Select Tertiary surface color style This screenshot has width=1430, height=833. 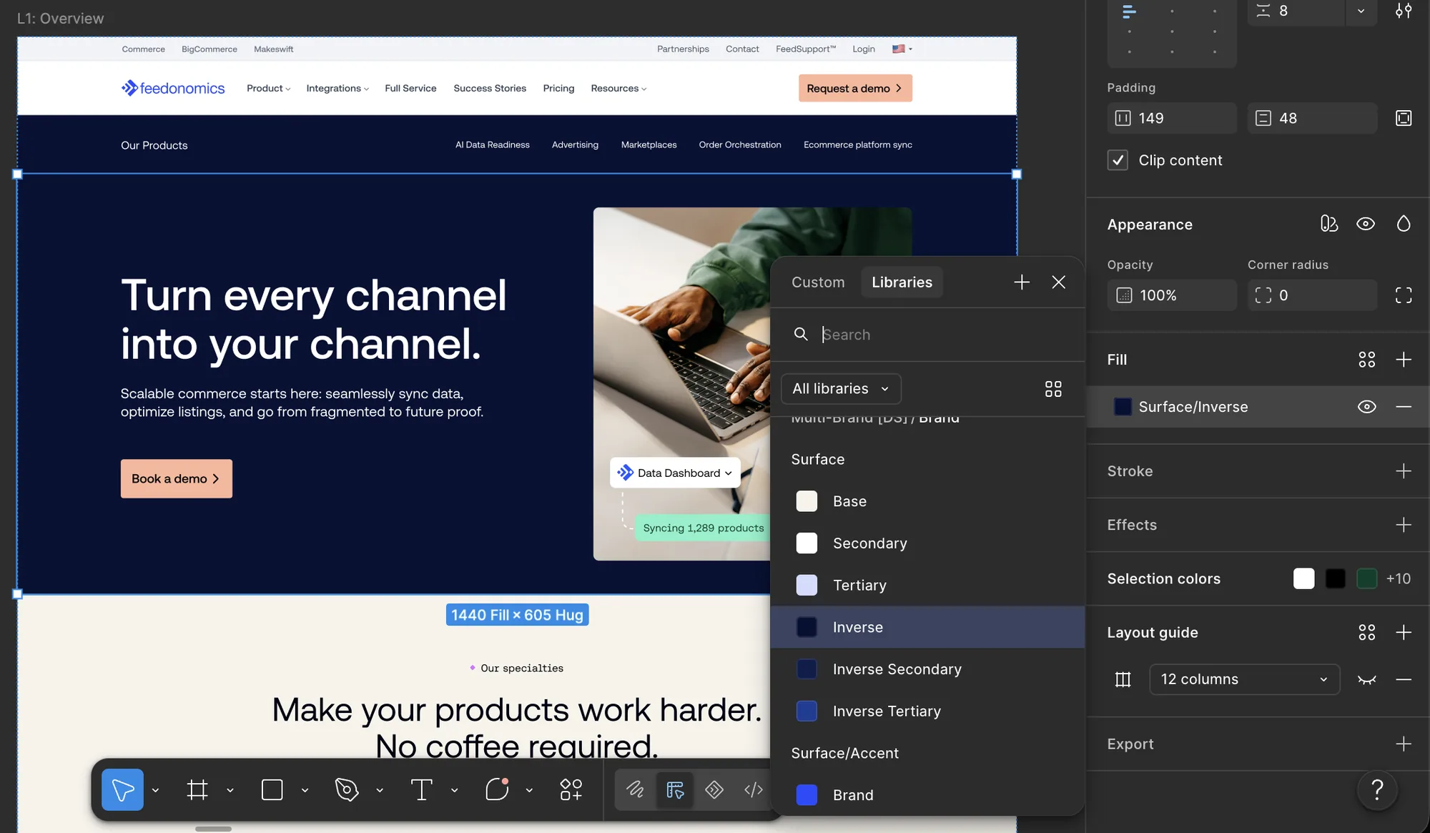(x=927, y=585)
